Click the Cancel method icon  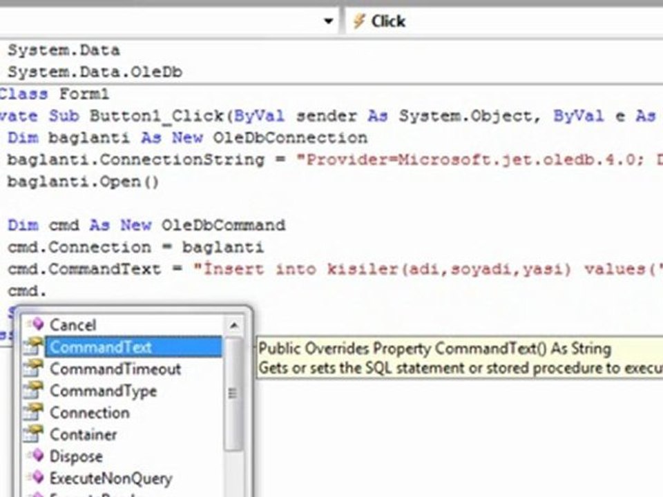35,324
